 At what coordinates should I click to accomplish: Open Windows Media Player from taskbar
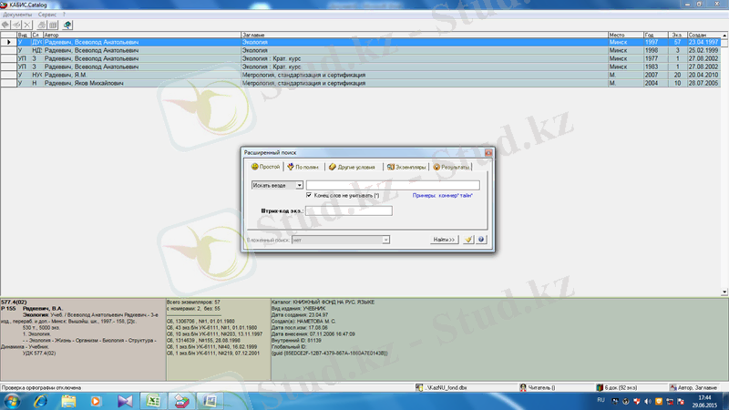tap(97, 401)
